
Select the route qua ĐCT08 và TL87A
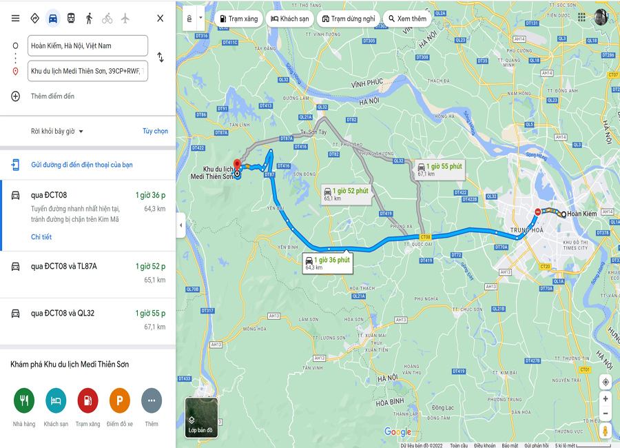point(87,274)
